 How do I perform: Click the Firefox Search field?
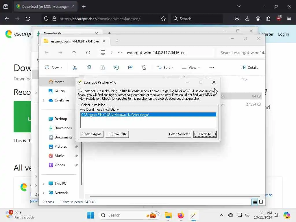(x=197, y=19)
